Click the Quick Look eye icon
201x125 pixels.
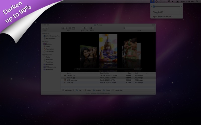pyautogui.click(x=84, y=28)
